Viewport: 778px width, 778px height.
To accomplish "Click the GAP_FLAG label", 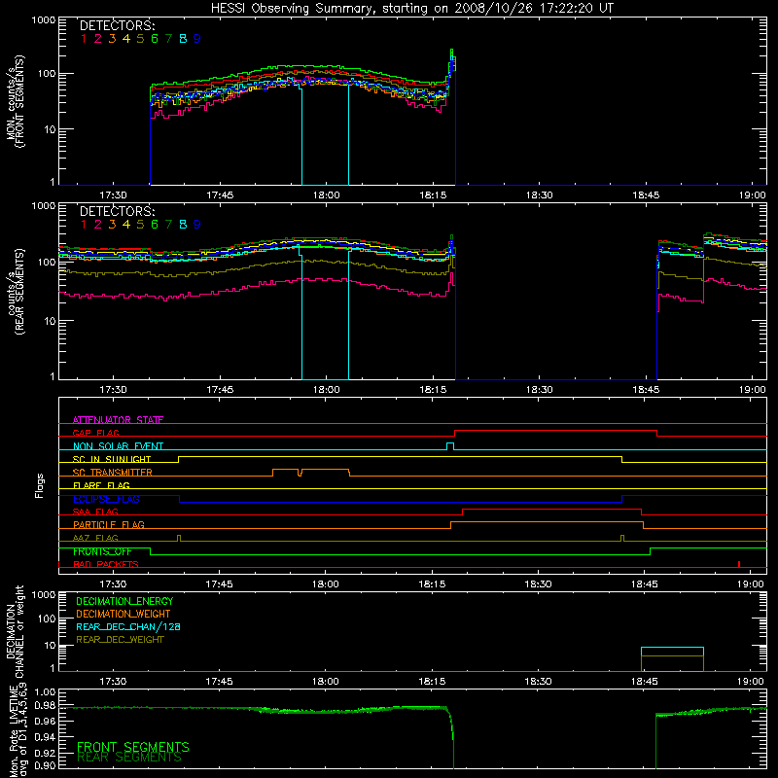I will (95, 433).
